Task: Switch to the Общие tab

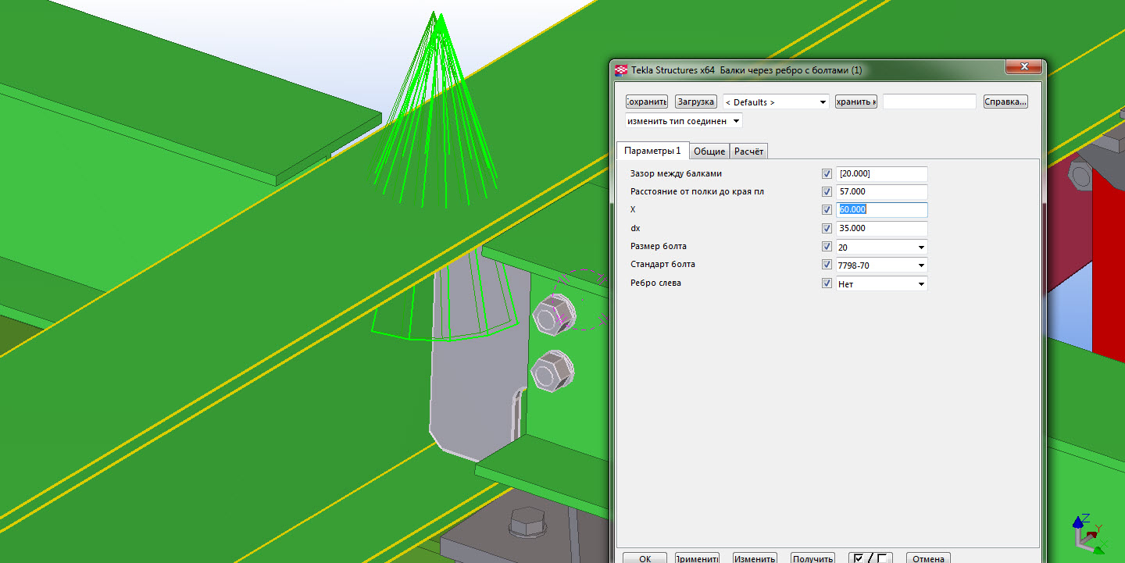Action: [x=709, y=151]
